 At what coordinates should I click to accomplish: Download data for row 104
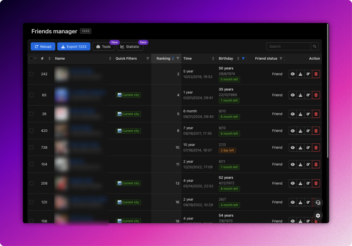click(x=300, y=164)
